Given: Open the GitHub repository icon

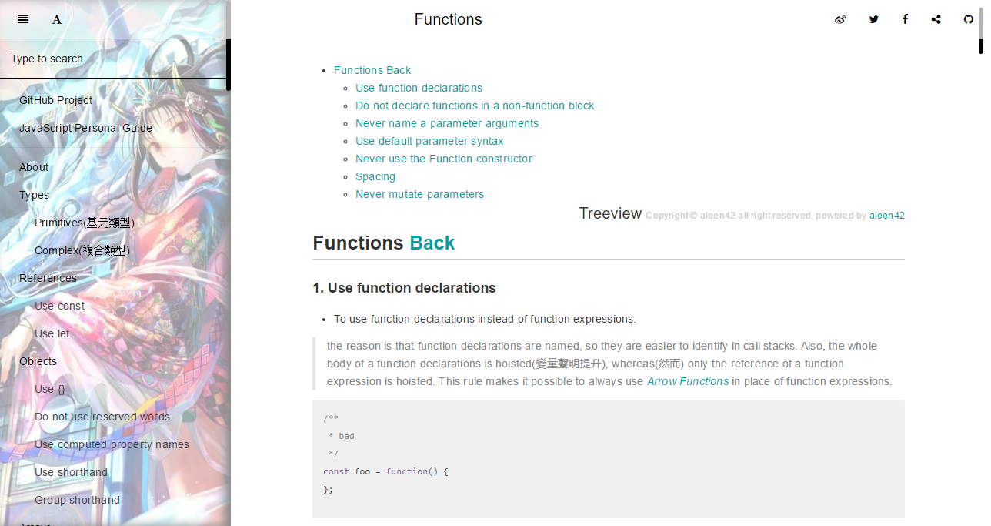Looking at the screenshot, I should click(968, 19).
